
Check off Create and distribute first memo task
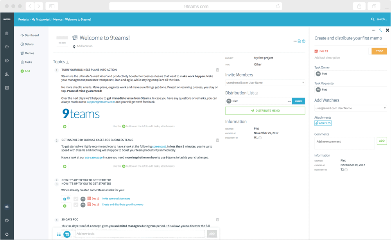pyautogui.click(x=76, y=204)
